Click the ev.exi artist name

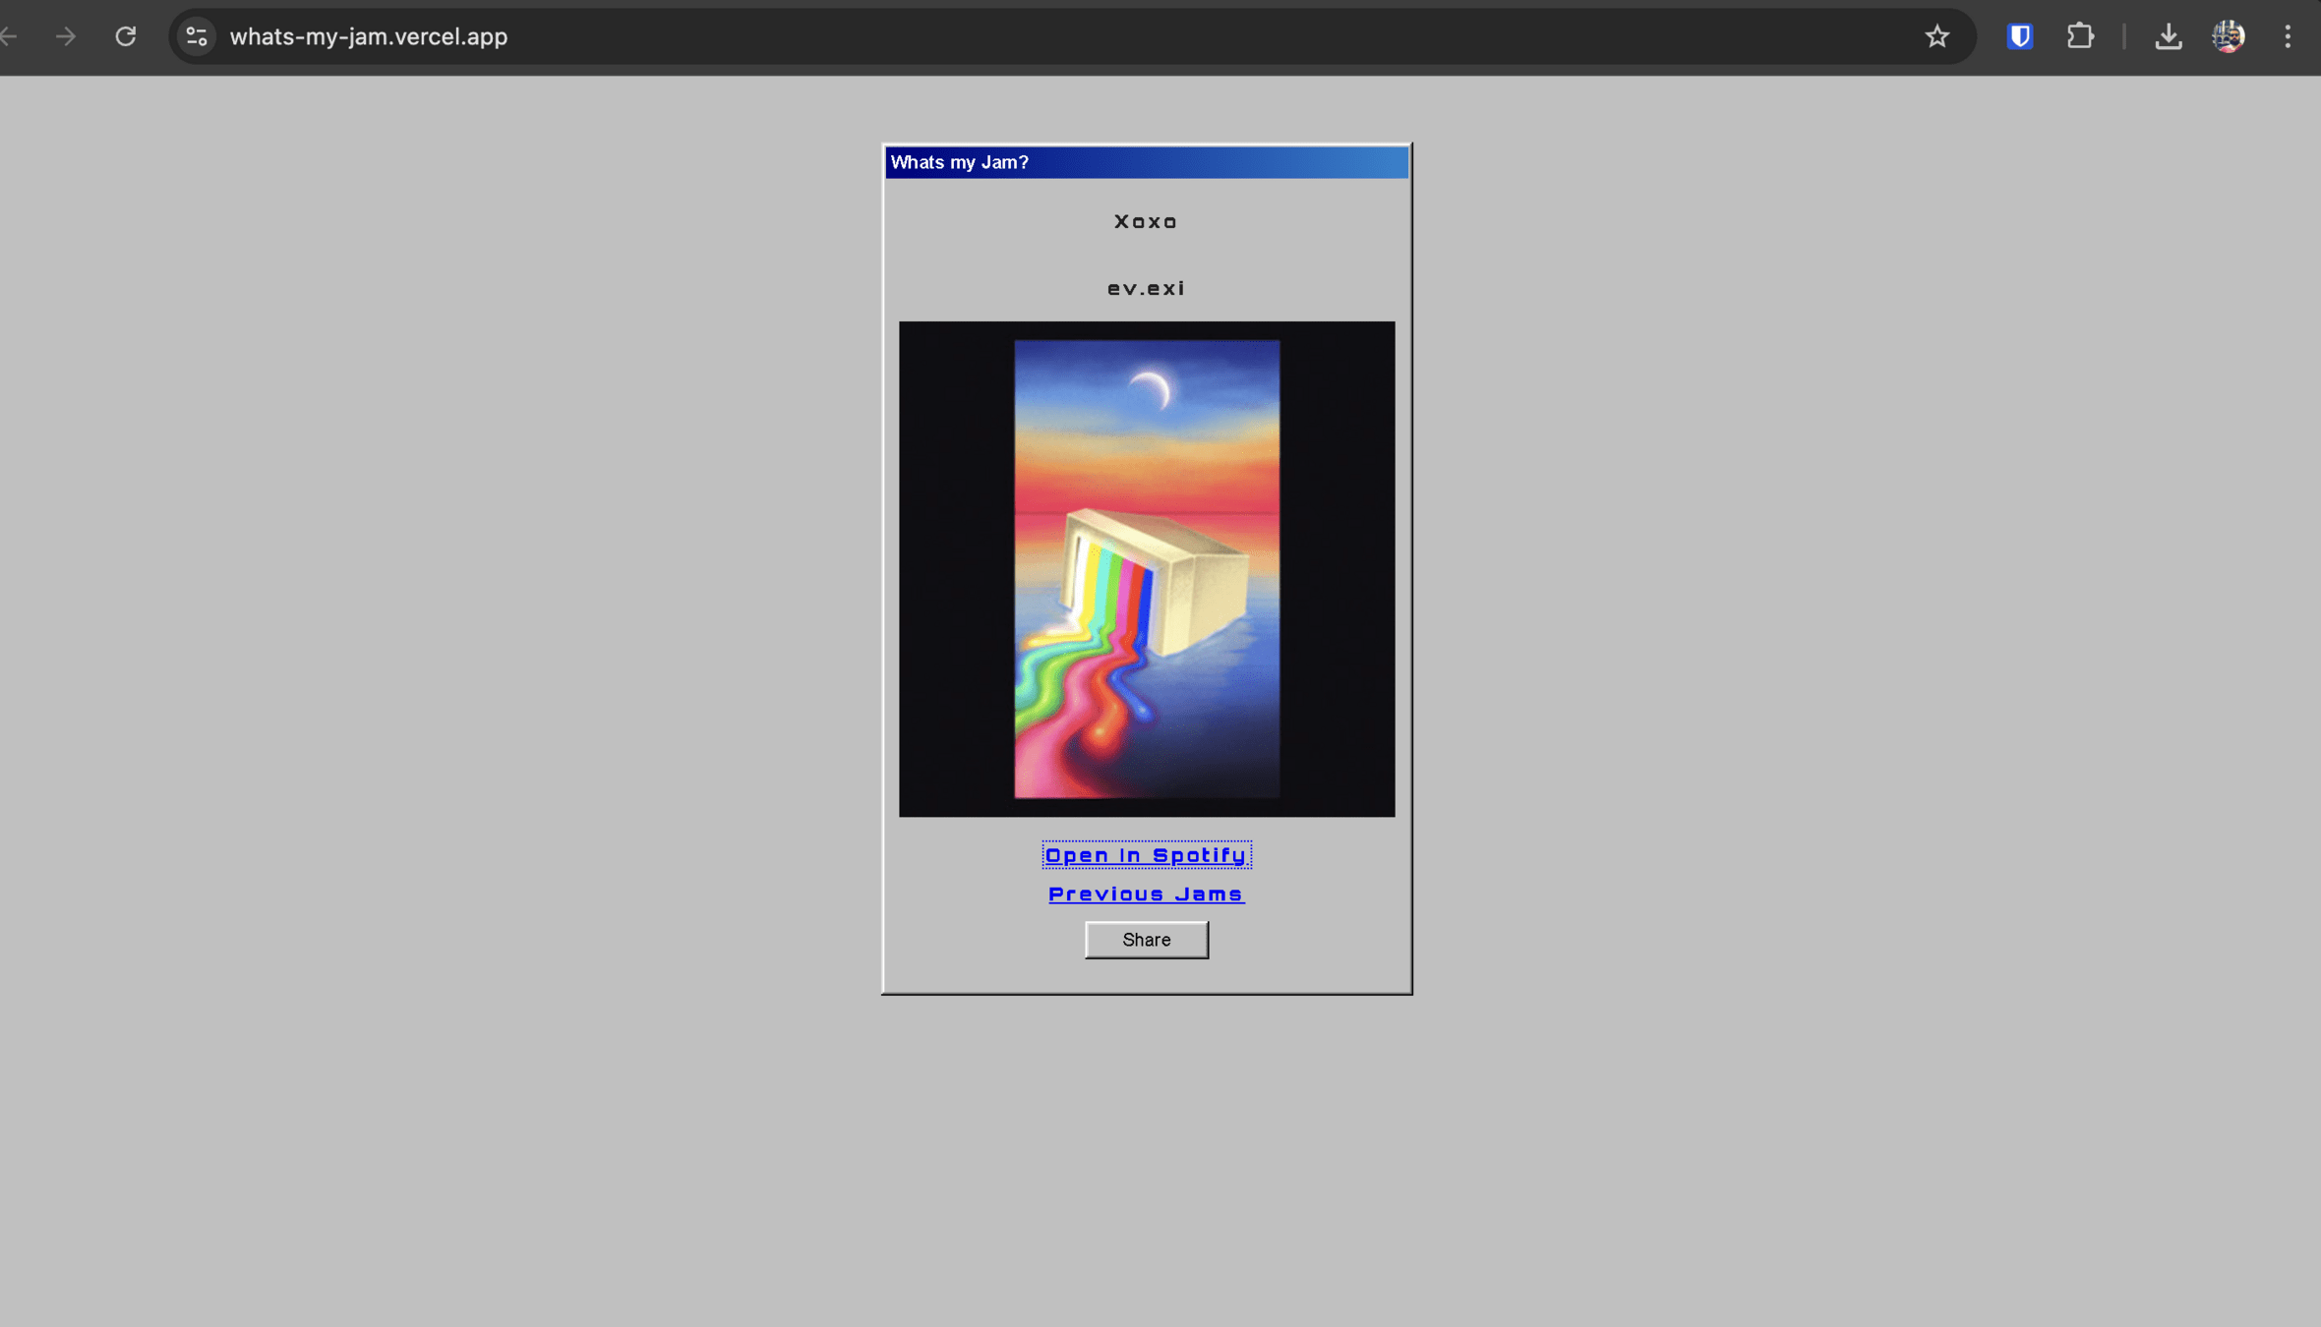1146,289
